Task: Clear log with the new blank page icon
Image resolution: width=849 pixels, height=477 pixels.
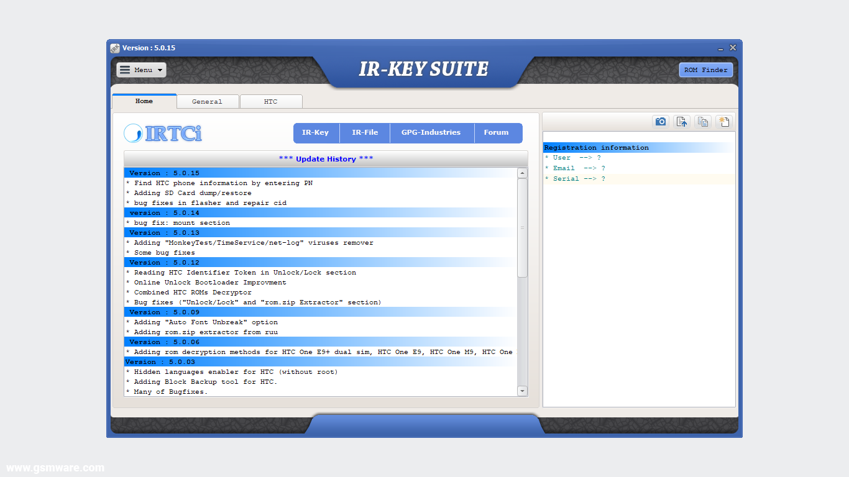Action: coord(723,122)
